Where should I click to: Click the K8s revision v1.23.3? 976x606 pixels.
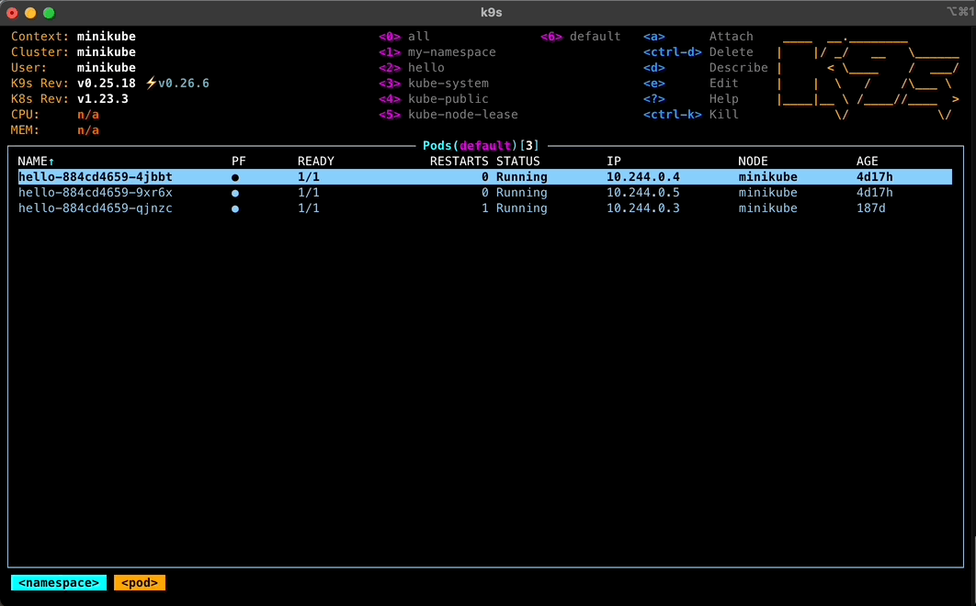103,99
